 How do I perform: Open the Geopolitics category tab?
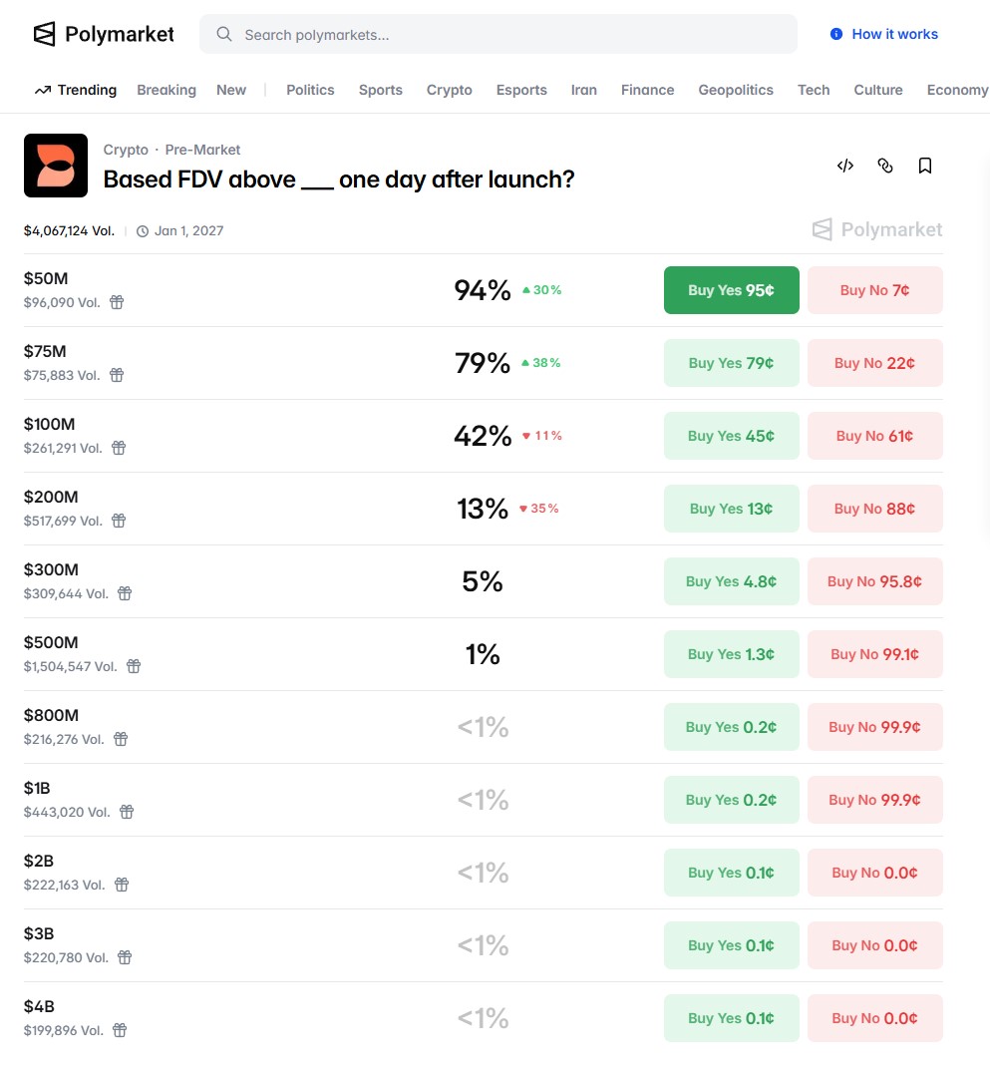click(x=736, y=90)
